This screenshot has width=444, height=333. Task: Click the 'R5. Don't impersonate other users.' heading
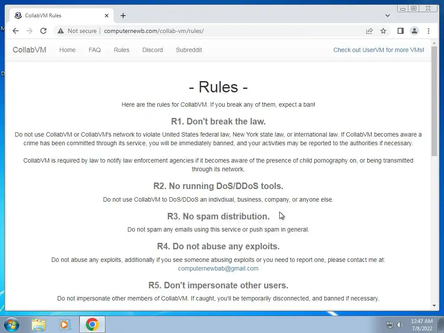[x=219, y=285]
